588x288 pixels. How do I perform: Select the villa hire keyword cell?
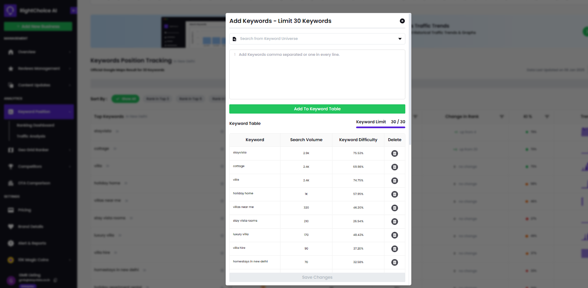pyautogui.click(x=255, y=249)
